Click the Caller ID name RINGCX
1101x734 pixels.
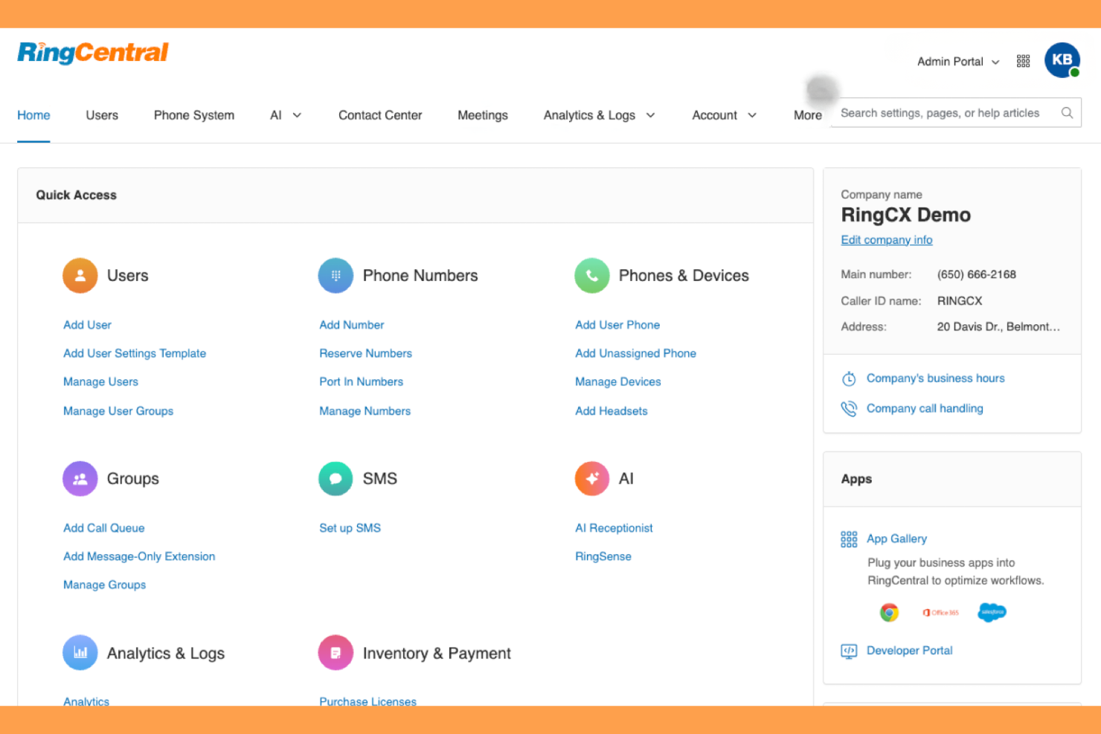click(959, 301)
